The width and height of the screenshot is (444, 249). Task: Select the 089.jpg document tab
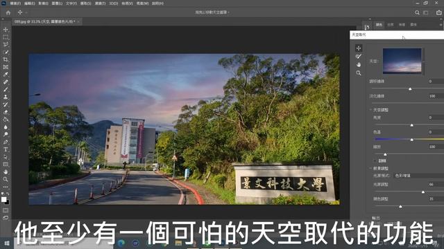44,21
